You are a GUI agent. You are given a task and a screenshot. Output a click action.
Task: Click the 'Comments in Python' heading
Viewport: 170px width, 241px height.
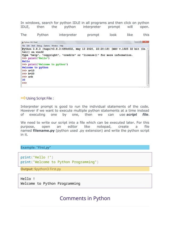(85, 198)
